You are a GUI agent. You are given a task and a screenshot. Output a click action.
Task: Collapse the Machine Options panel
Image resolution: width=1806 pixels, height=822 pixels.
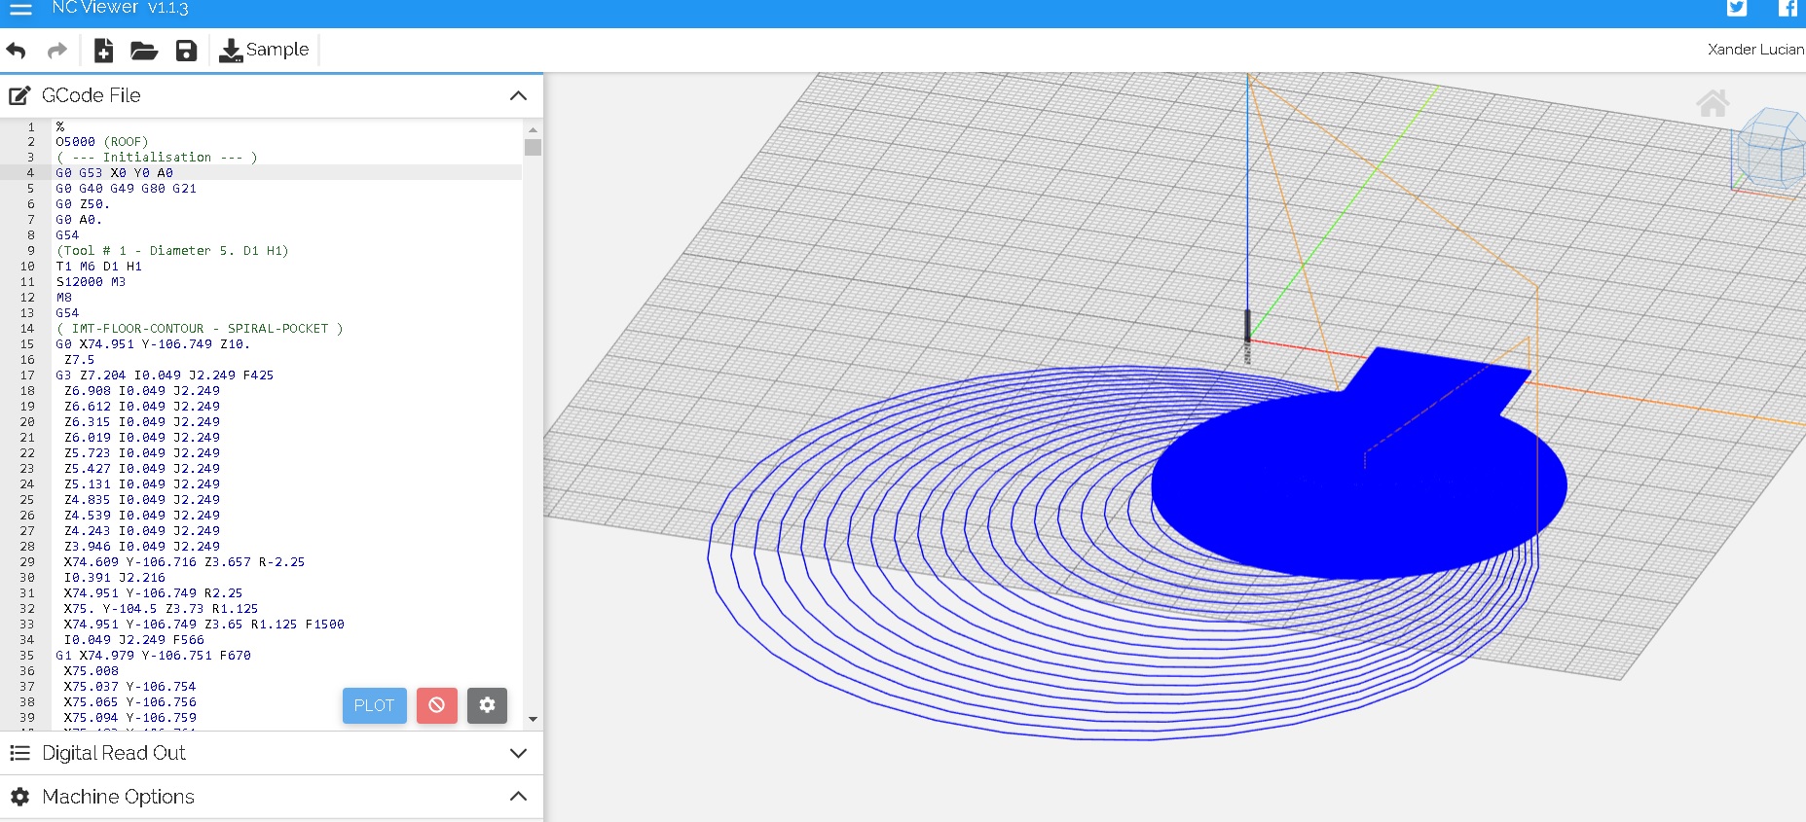tap(518, 797)
